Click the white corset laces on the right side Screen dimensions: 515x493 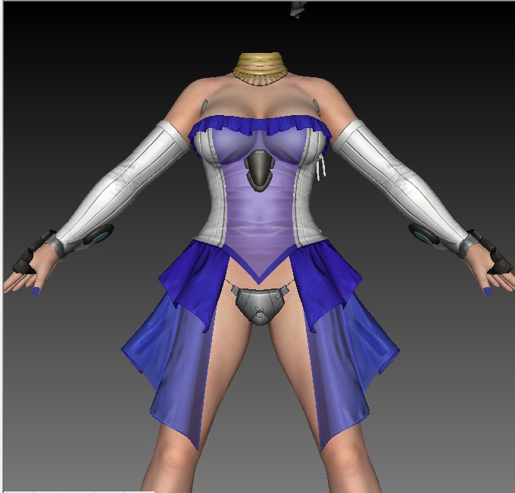coord(323,167)
